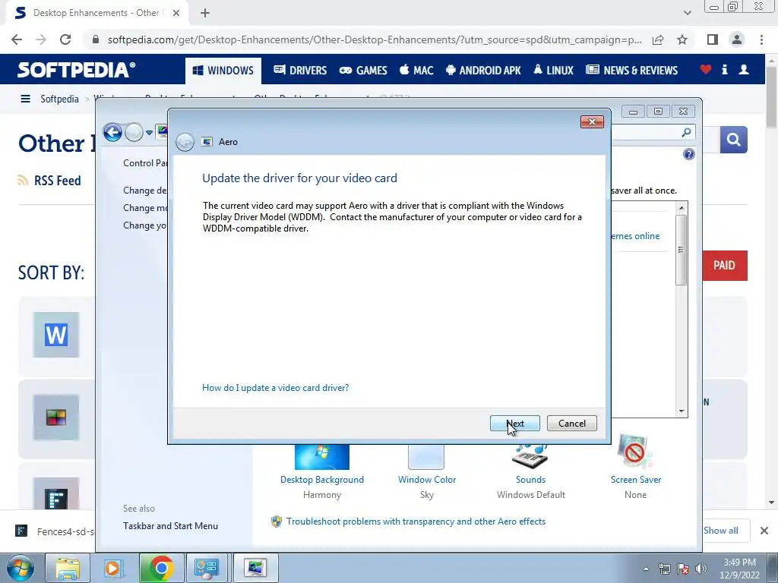This screenshot has height=583, width=778.
Task: Open the colorful squares app listing
Action: click(56, 418)
